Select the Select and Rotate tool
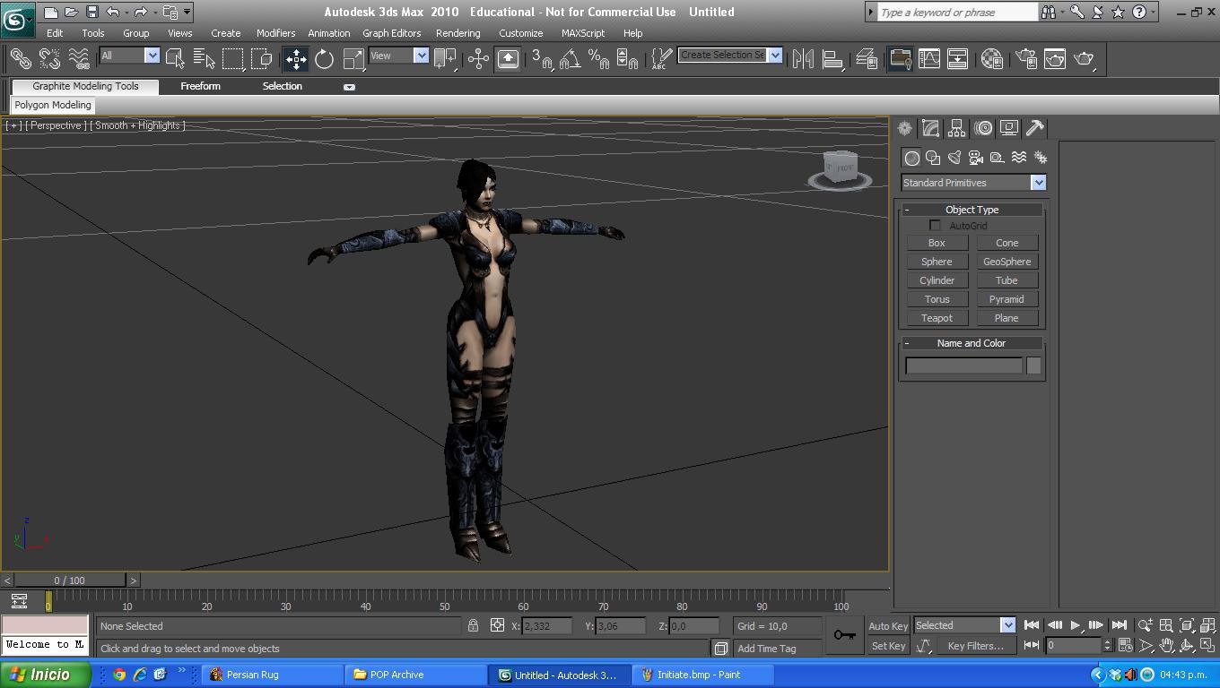This screenshot has height=688, width=1220. (x=324, y=59)
